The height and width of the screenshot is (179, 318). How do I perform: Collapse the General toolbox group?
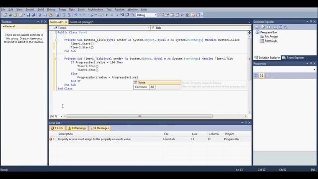click(3, 26)
